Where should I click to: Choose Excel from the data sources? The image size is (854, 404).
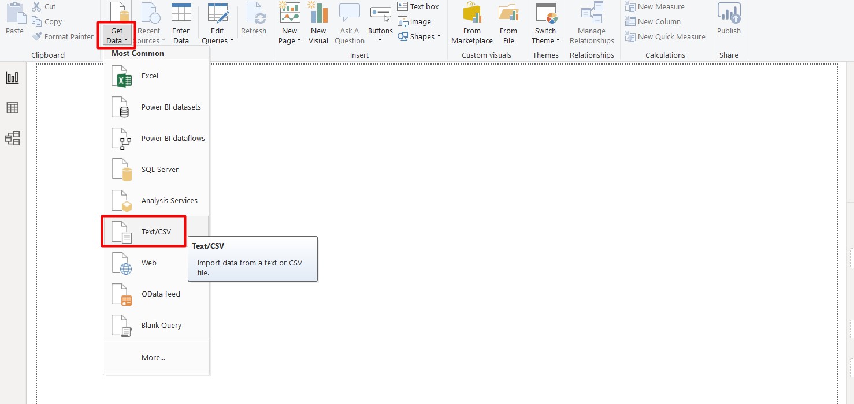coord(150,76)
